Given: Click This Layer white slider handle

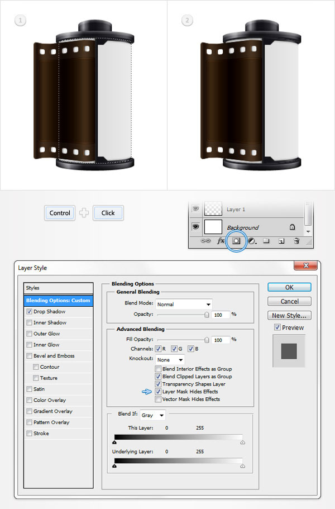Looking at the screenshot, I should click(x=242, y=442).
